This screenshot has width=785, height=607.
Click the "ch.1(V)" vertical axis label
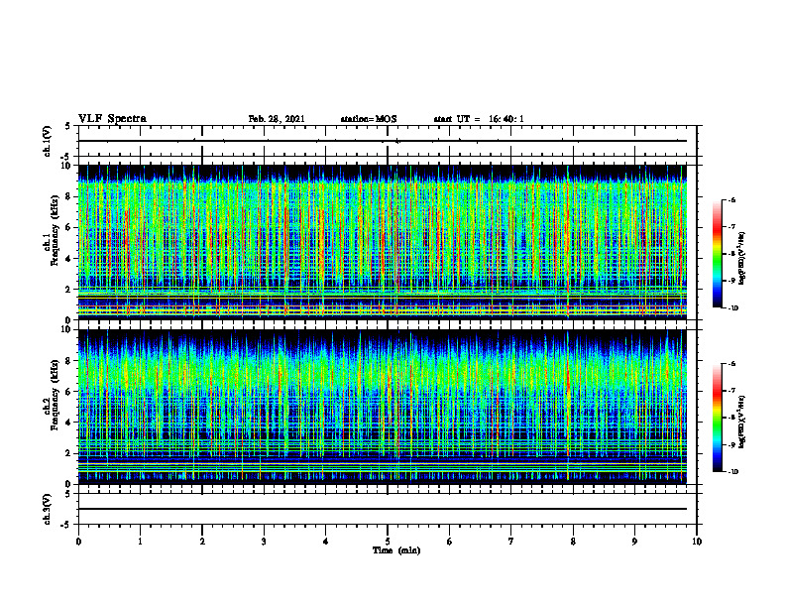(x=47, y=141)
